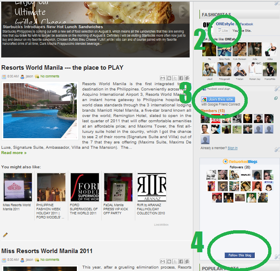Image resolution: width=280 pixels, height=271 pixels.
Task: Open Starbucks Introduces New Hot Lunch Sandwiches headline
Action: tap(53, 27)
